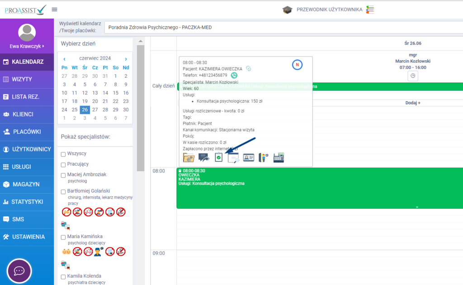Click the clock icon under Marcin Kozłowski

pos(413,76)
